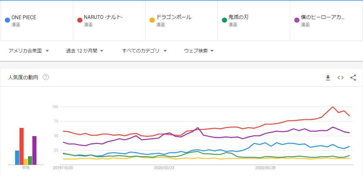Viewport: 363px width, 176px height.
Task: Click the red NARUTO average bar
Action: coord(22,146)
